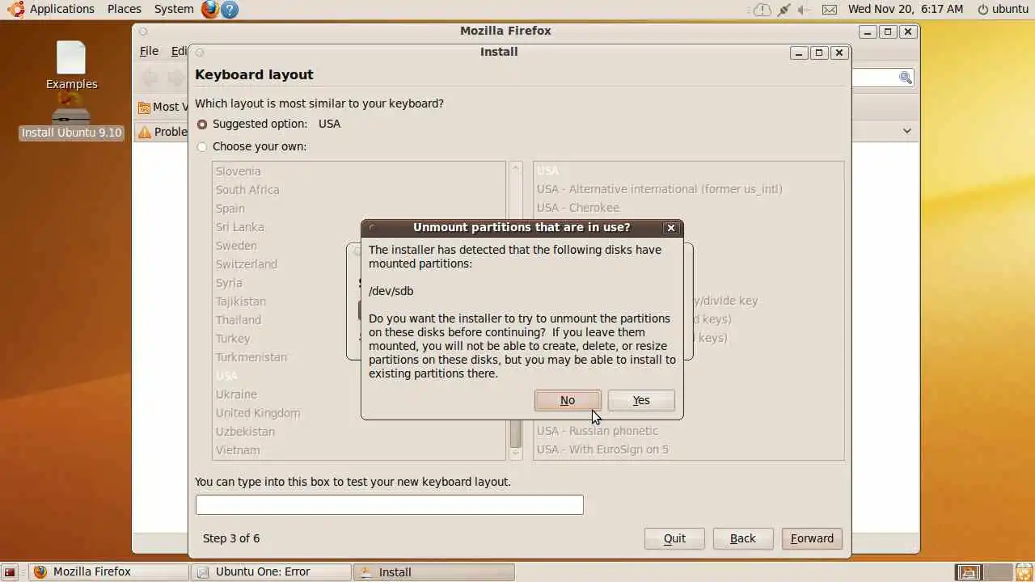Click the trash icon in bottom panel
This screenshot has height=582, width=1035.
1024,572
